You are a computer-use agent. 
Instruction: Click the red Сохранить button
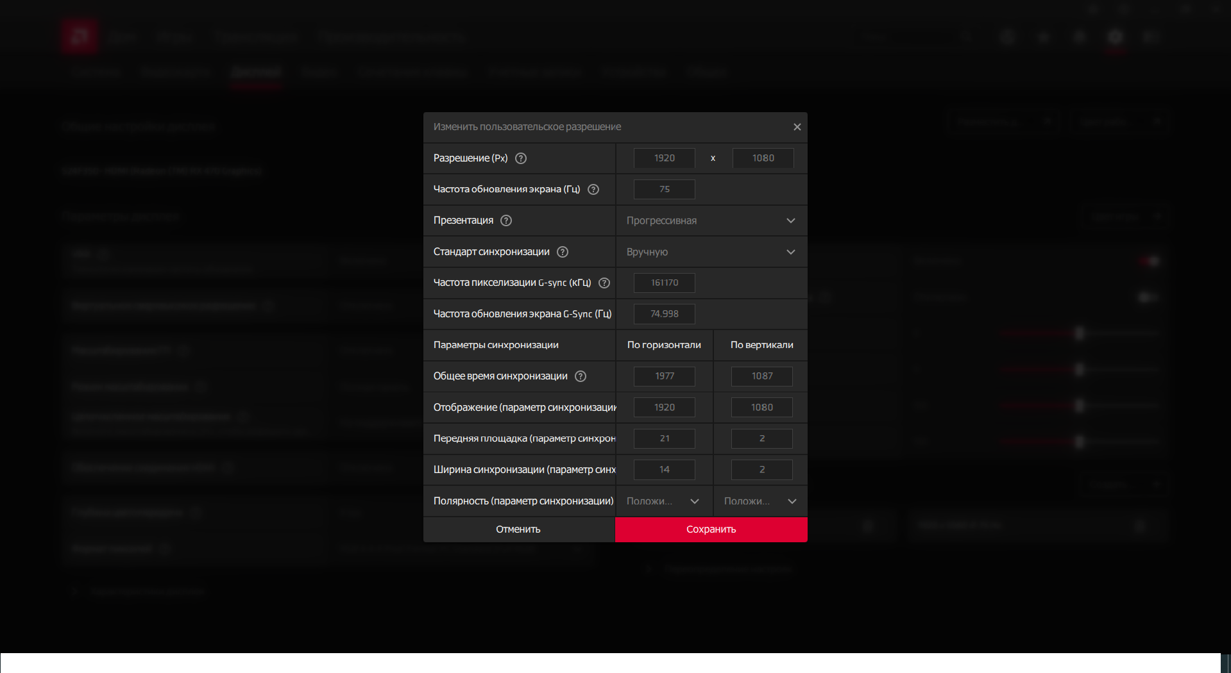(711, 529)
